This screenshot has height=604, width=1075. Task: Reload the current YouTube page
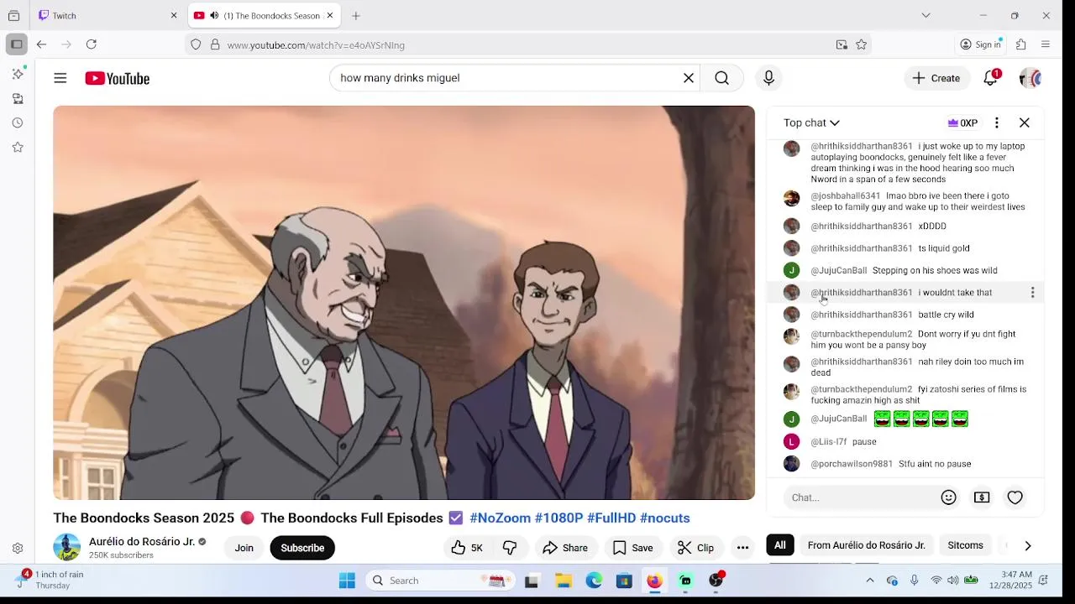pos(92,44)
